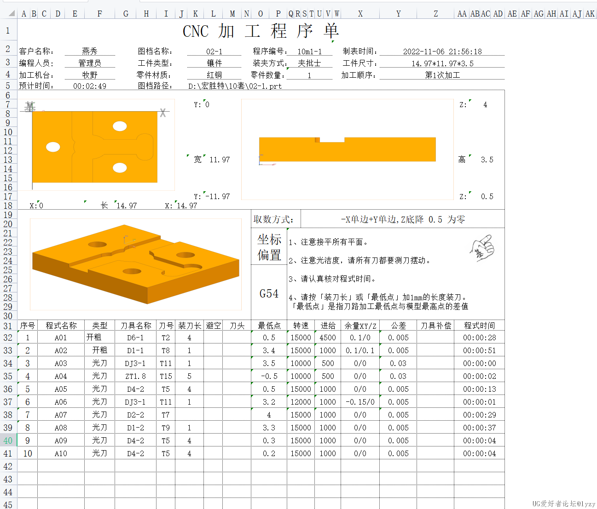
Task: Click the top-view part drawing thumbnail
Action: pos(96,145)
